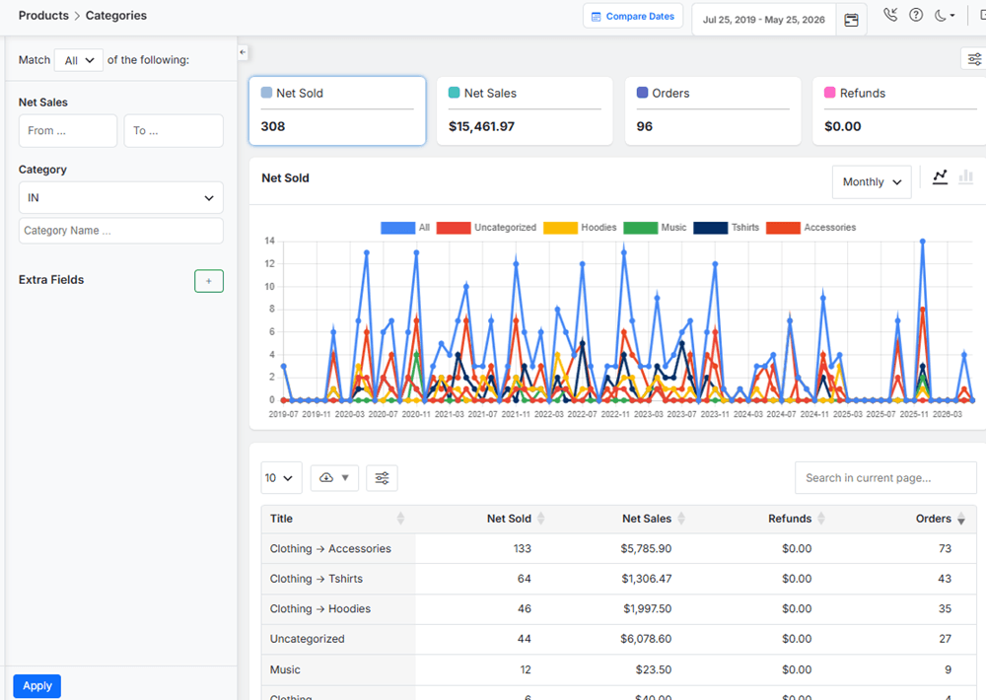Toggle the Hoodies legend series
The image size is (986, 700).
580,228
